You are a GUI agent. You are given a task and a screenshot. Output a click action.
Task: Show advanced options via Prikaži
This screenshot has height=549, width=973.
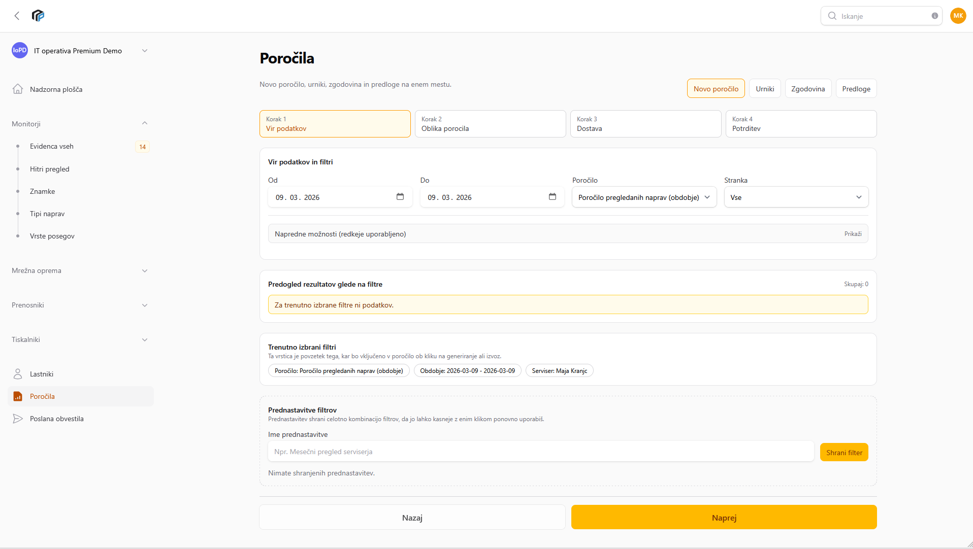(853, 234)
